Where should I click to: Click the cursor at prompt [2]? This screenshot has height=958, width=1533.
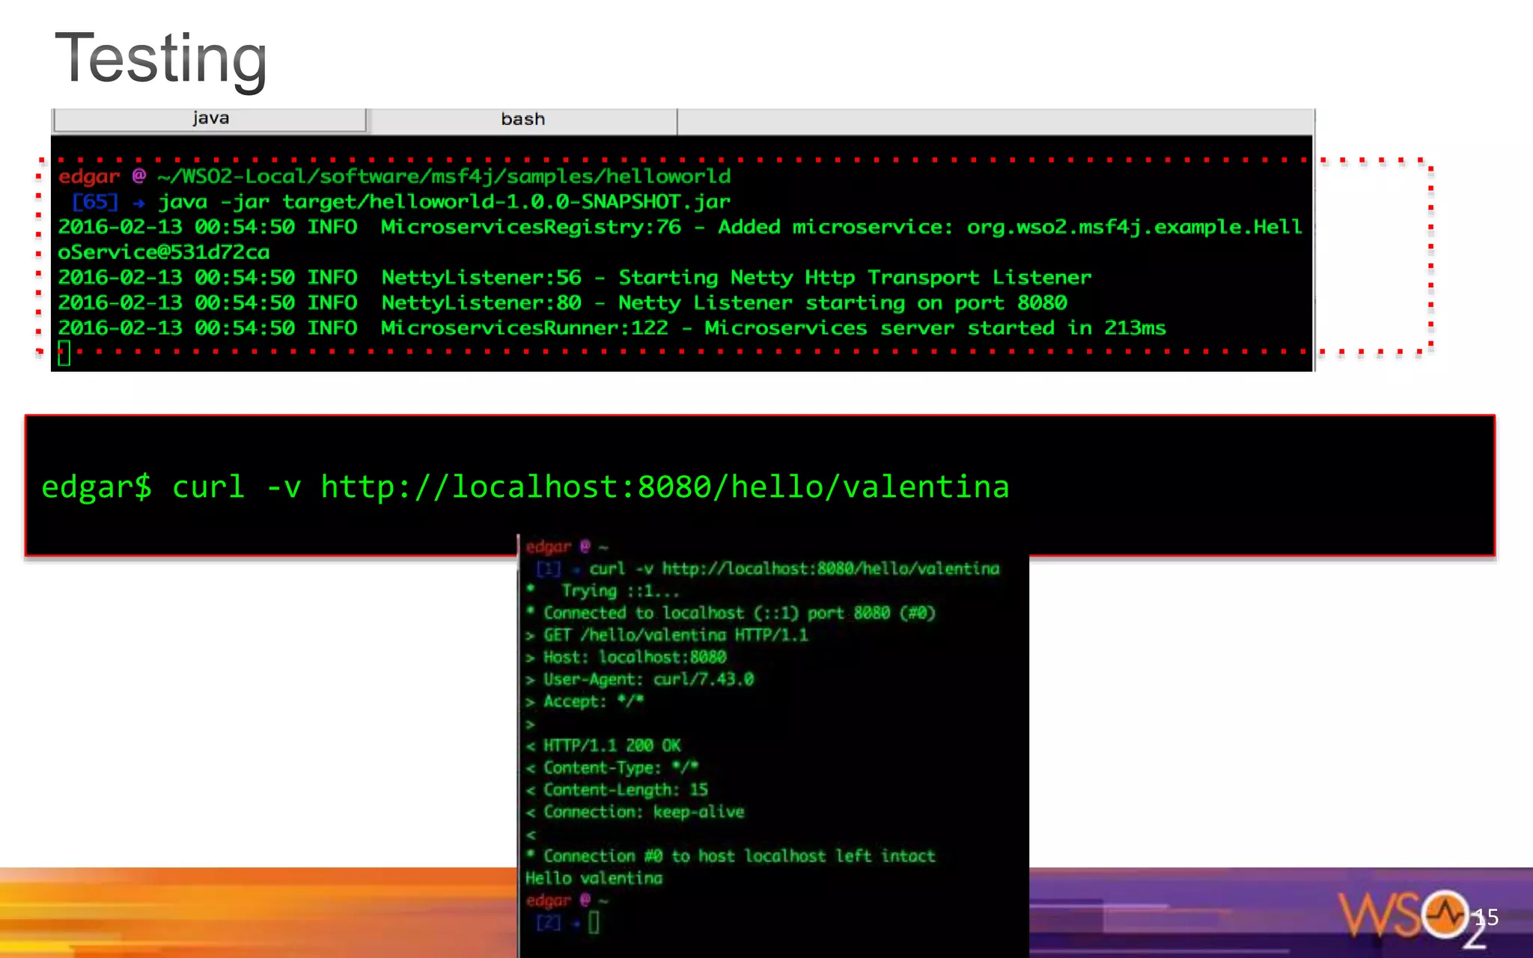[594, 923]
